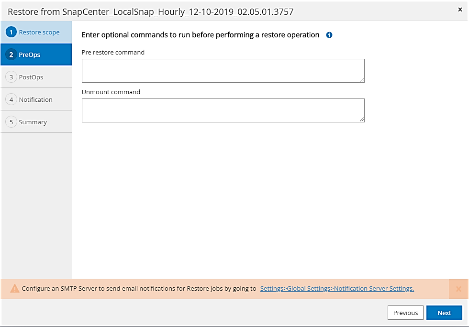Click the step 2 number circle
The image size is (469, 327).
[11, 55]
